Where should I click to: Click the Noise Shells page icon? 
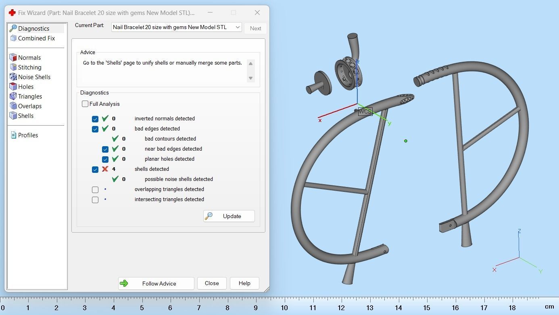point(13,77)
